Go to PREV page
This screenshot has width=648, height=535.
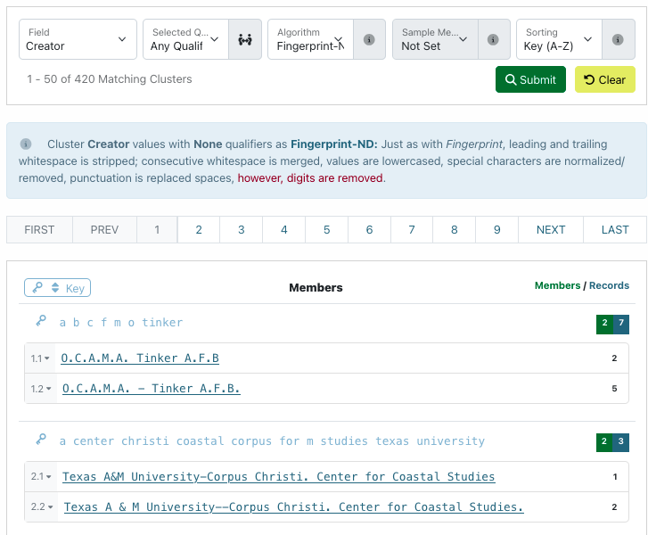click(x=104, y=229)
